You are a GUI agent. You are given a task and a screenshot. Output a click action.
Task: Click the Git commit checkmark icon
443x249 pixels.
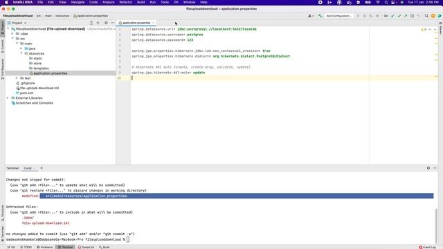[x=399, y=16]
